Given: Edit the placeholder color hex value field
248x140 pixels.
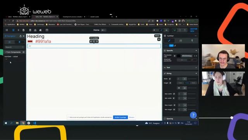Looking at the screenshot, I should click(187, 56).
